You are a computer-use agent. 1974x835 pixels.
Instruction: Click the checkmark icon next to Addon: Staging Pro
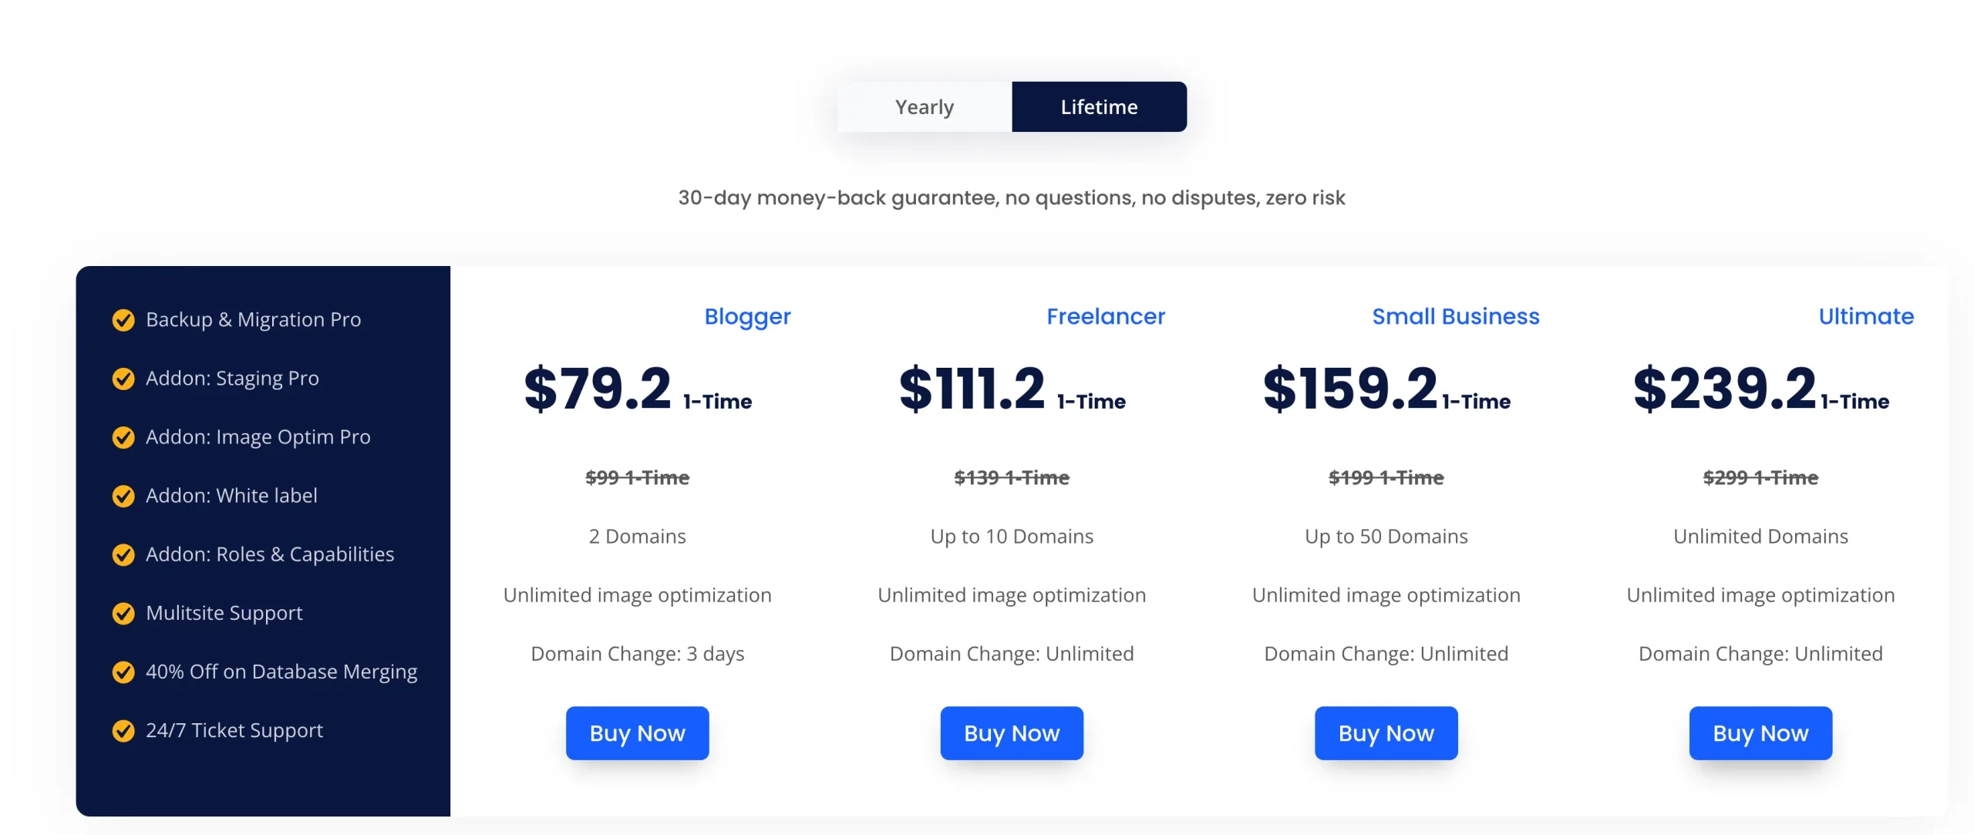tap(123, 379)
